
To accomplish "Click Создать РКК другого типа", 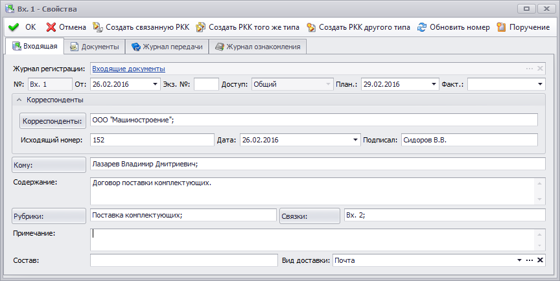I will (x=311, y=27).
